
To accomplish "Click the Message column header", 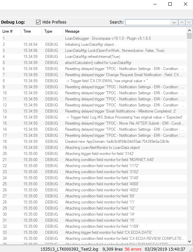I will [x=125, y=31].
